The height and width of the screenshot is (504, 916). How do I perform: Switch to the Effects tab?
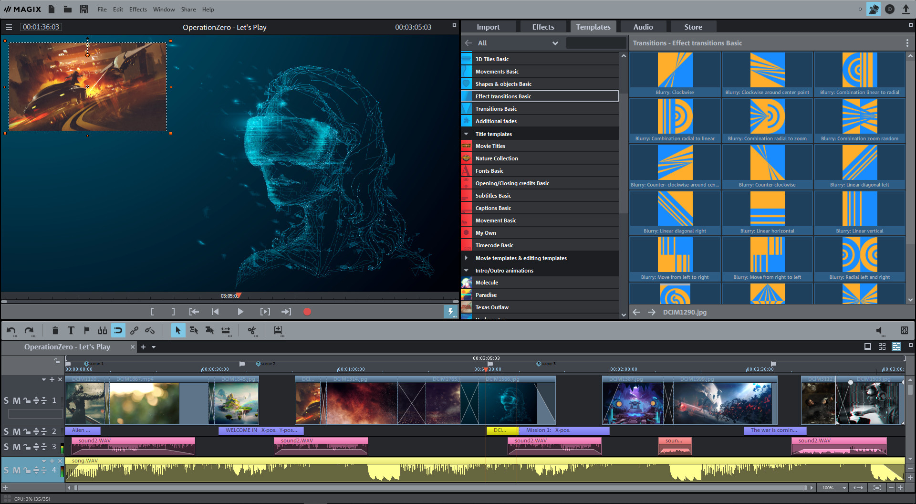543,26
